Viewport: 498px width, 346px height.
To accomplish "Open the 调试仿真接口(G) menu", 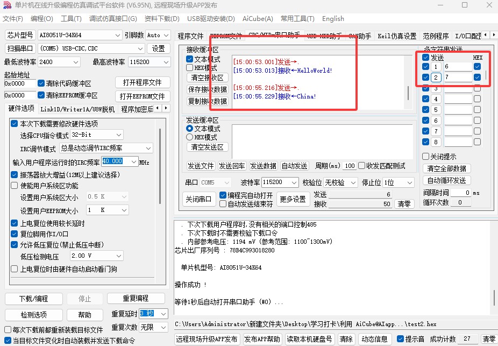I will (x=113, y=19).
